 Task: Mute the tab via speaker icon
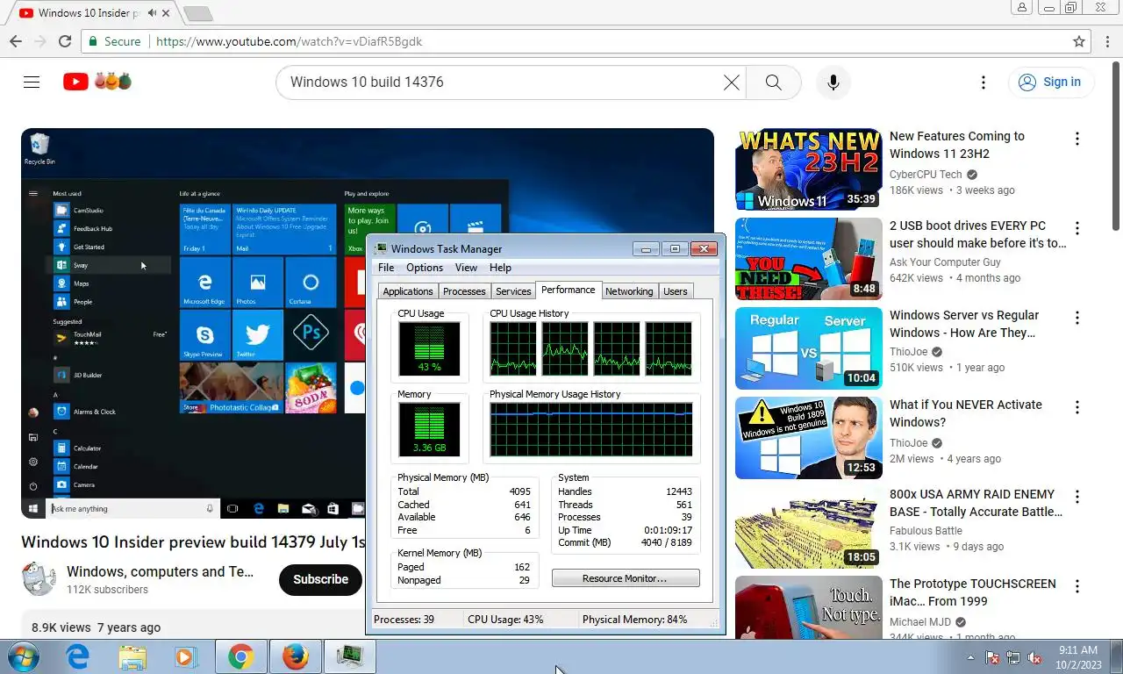152,13
